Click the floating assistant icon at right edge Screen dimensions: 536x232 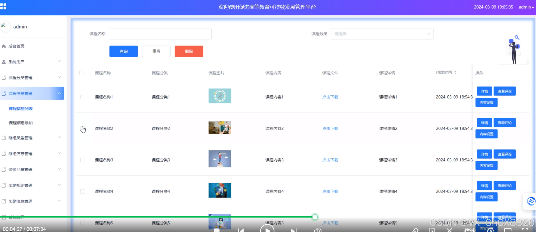point(531,201)
